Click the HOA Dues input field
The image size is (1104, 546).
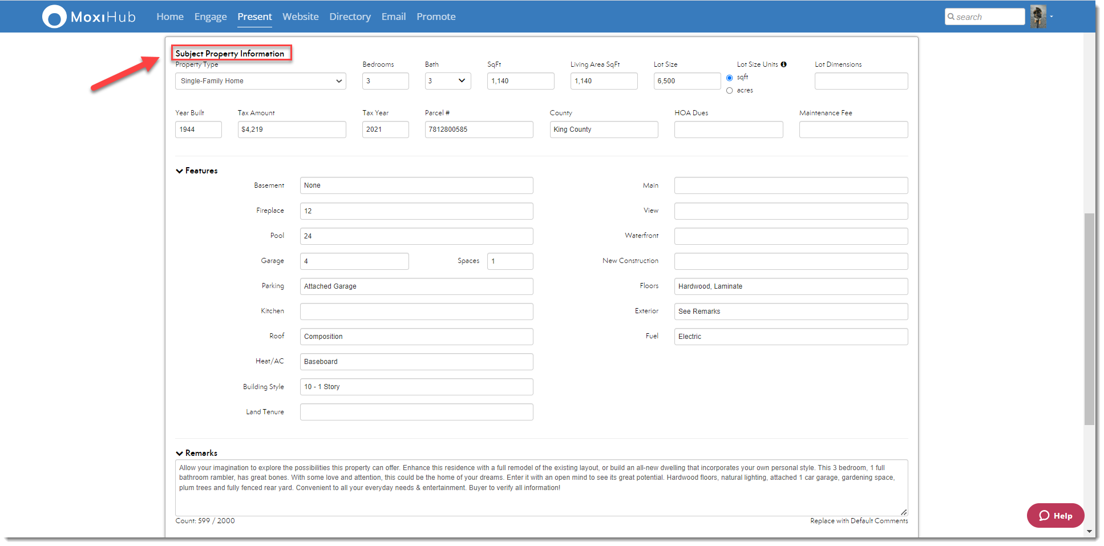coord(728,130)
